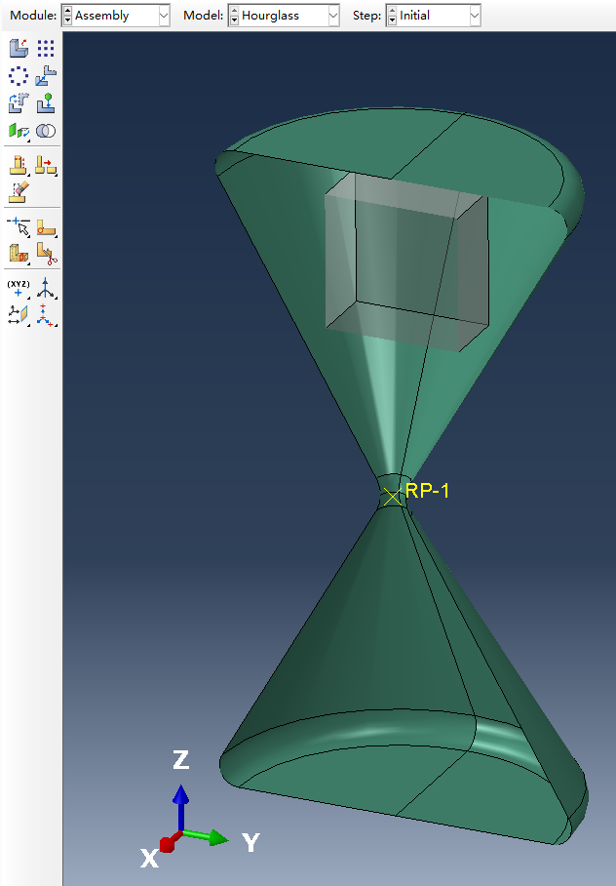Click the blue Z axis on view triad

point(180,807)
